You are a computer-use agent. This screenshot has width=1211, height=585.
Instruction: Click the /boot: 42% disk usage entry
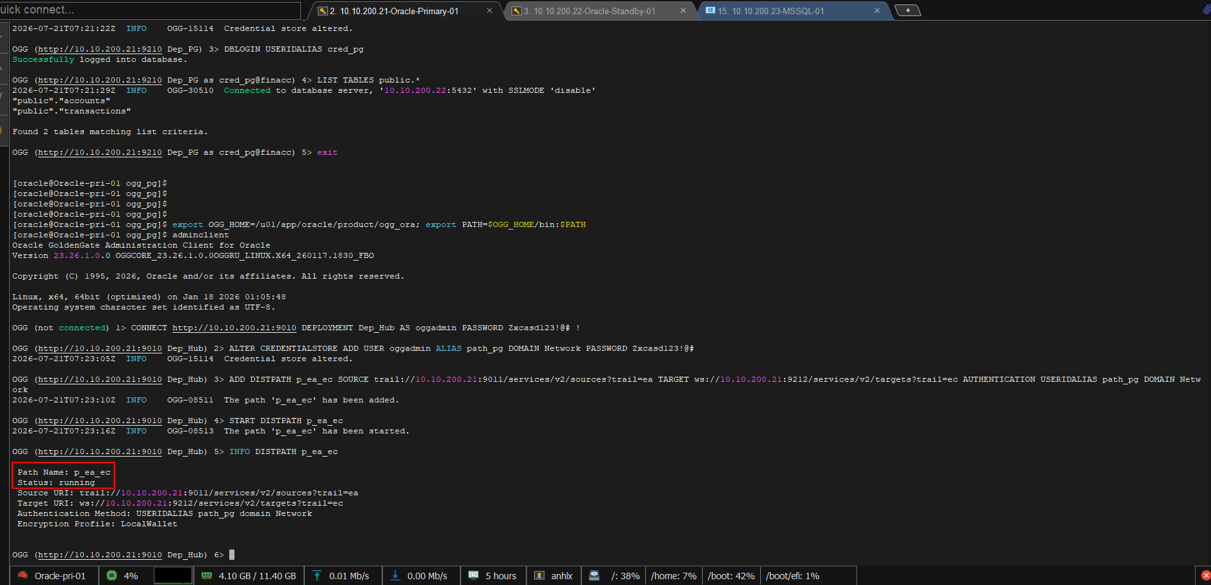point(731,576)
